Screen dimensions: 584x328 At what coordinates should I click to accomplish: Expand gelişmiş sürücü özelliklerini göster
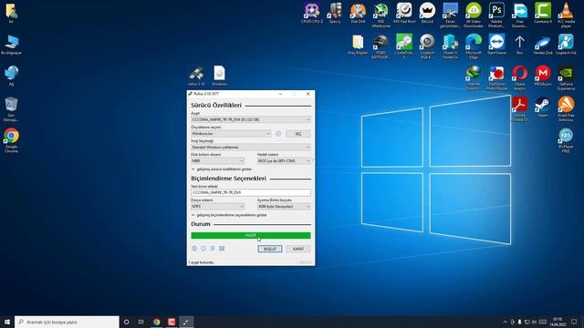tap(221, 169)
